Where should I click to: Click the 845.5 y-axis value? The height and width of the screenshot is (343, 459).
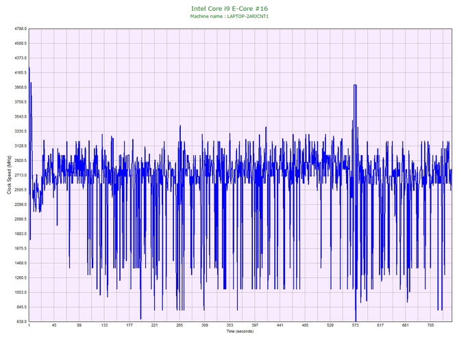tap(21, 307)
